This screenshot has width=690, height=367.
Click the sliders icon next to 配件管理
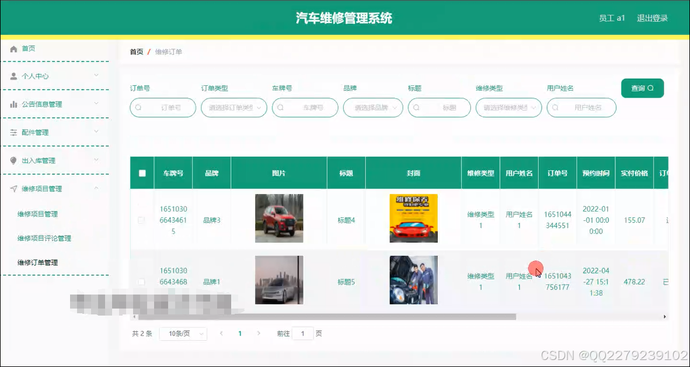pyautogui.click(x=13, y=132)
